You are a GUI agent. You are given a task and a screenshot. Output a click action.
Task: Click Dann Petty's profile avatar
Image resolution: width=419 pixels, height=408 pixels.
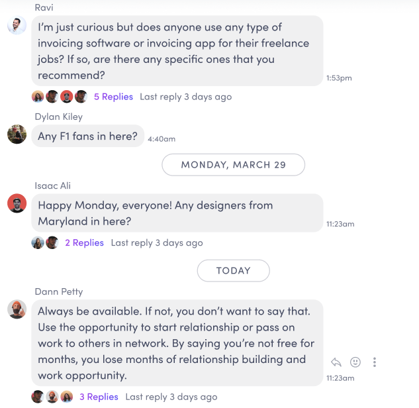[17, 309]
